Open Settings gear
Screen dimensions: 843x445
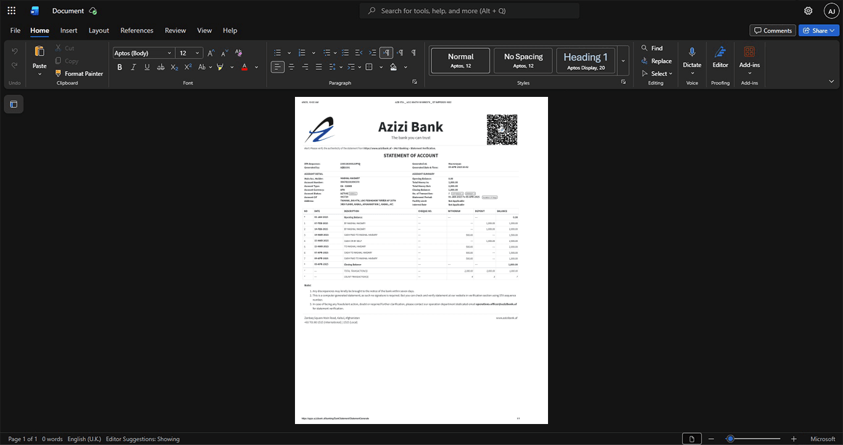tap(808, 10)
